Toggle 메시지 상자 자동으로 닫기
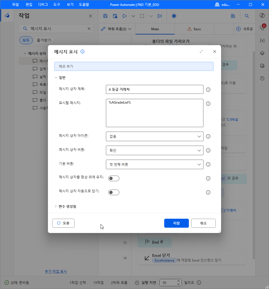This screenshot has width=269, height=289. (x=114, y=192)
